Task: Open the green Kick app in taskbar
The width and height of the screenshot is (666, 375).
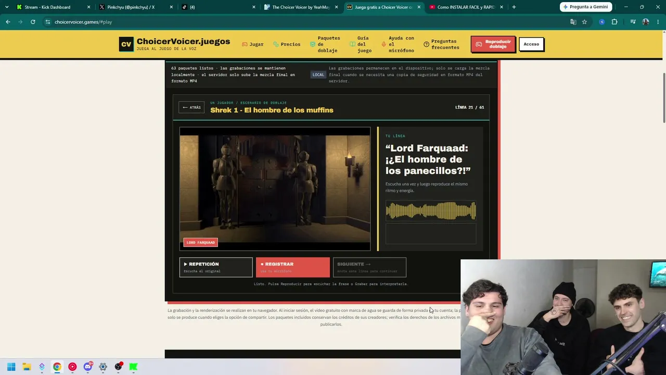Action: click(134, 367)
